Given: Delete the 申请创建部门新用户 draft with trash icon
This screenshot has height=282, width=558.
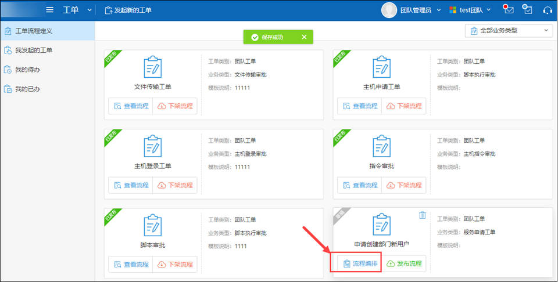Looking at the screenshot, I should 423,215.
